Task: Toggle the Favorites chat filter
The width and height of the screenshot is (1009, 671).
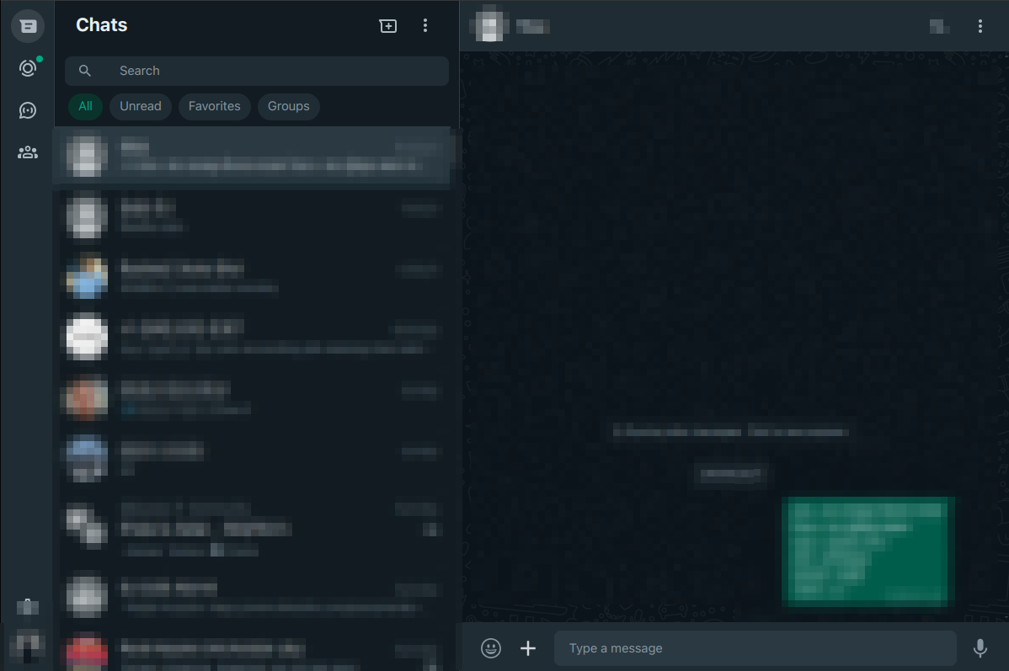Action: coord(214,106)
